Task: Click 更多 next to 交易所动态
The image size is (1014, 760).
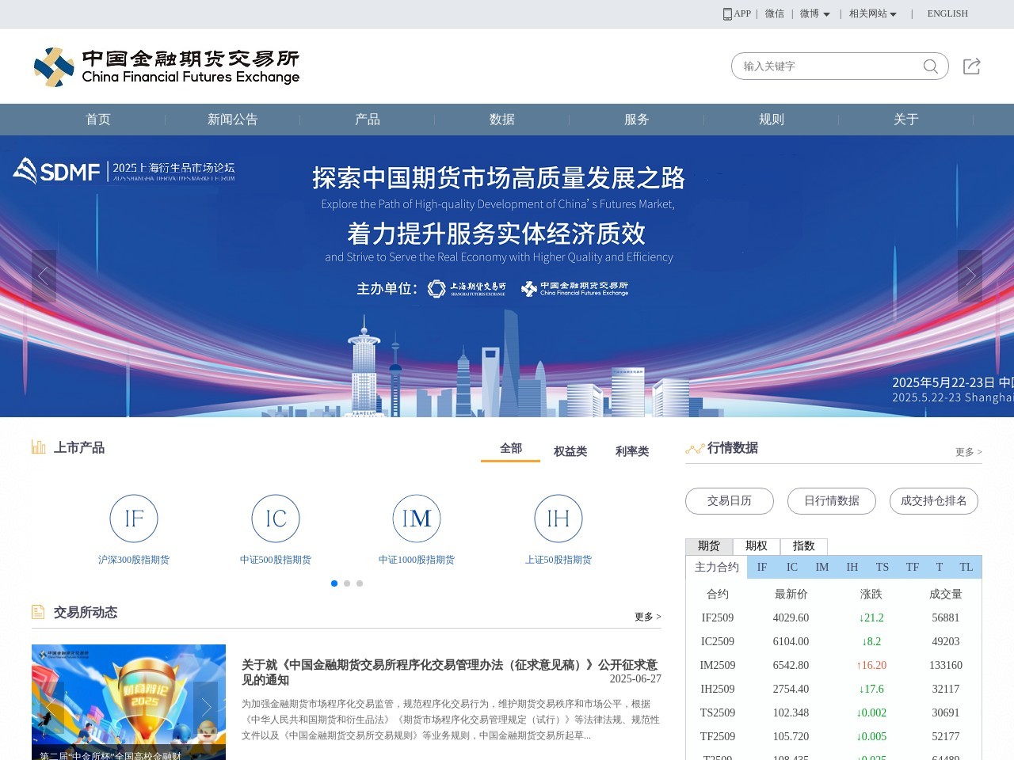Action: 646,616
